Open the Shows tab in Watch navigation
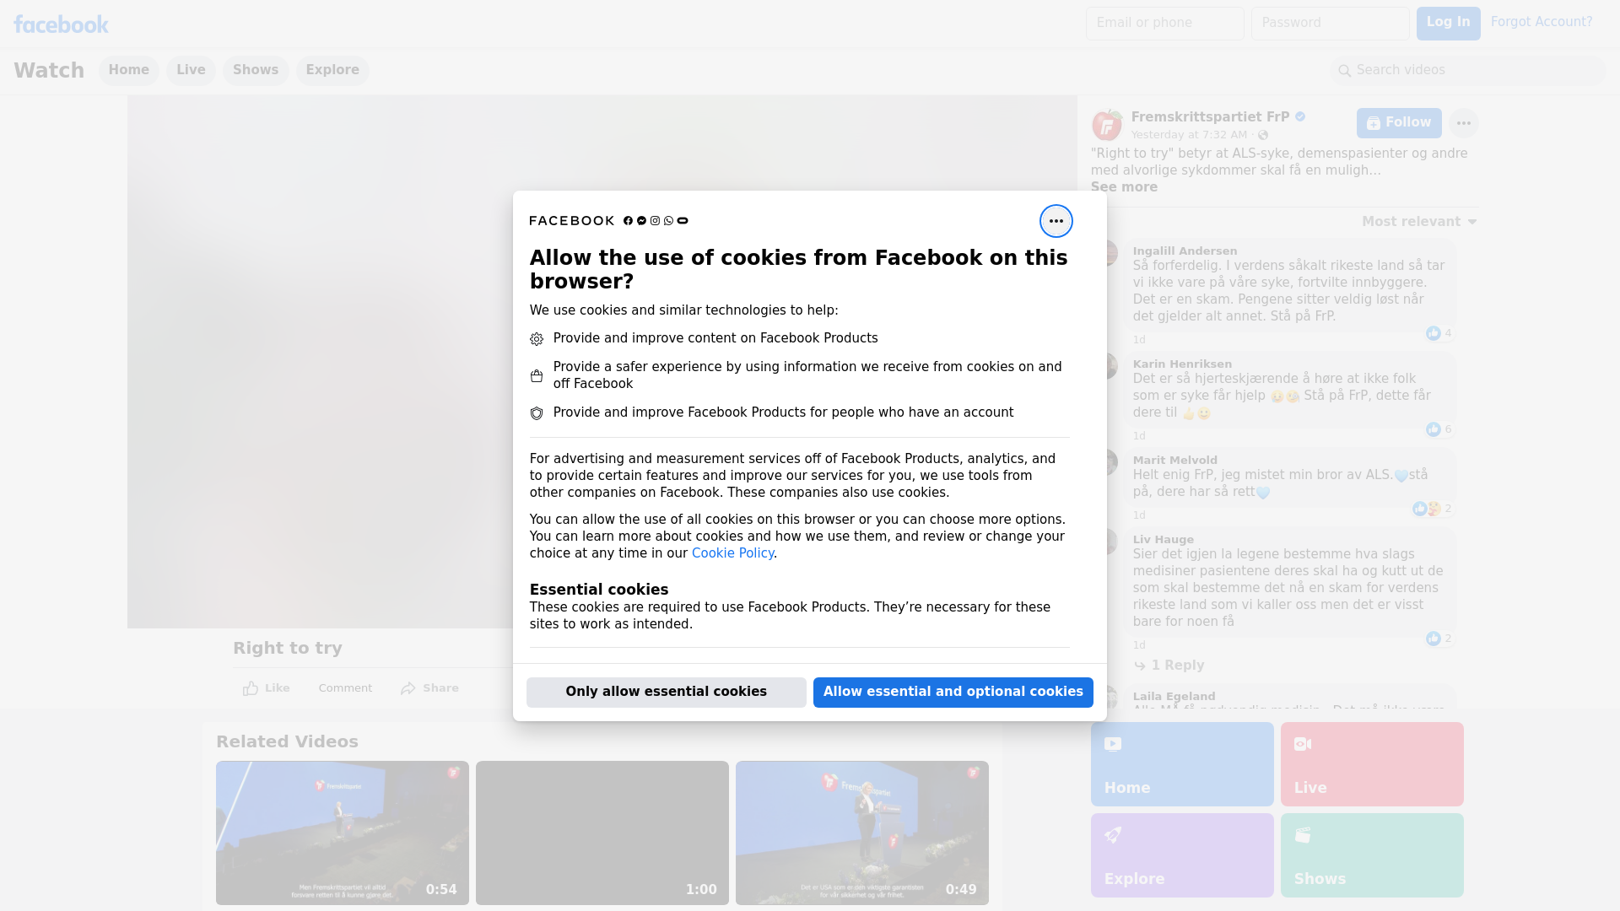Image resolution: width=1620 pixels, height=911 pixels. point(256,70)
